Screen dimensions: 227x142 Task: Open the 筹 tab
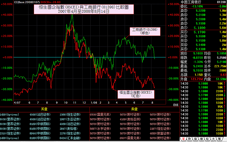220,139
